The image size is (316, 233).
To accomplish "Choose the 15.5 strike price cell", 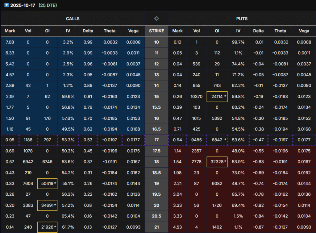I will point(156,107).
